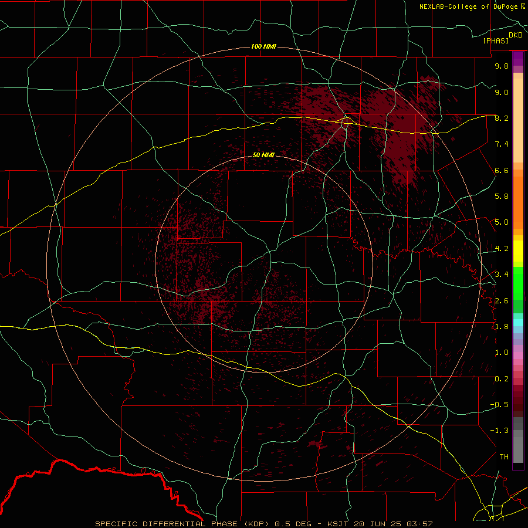Click the 50 NMI range ring label
528x528 pixels.
(263, 155)
